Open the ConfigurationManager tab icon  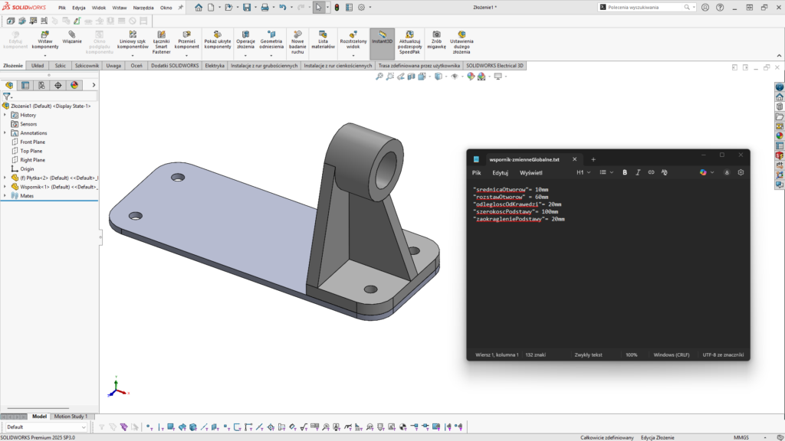tap(41, 85)
